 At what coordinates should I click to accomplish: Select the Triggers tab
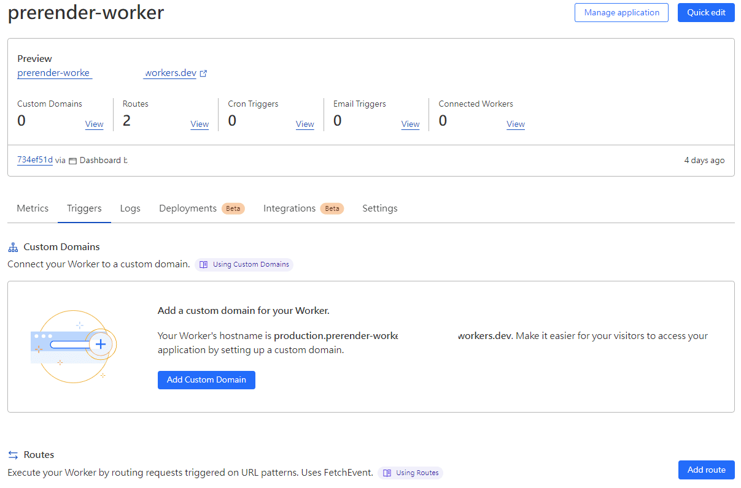[x=84, y=208]
